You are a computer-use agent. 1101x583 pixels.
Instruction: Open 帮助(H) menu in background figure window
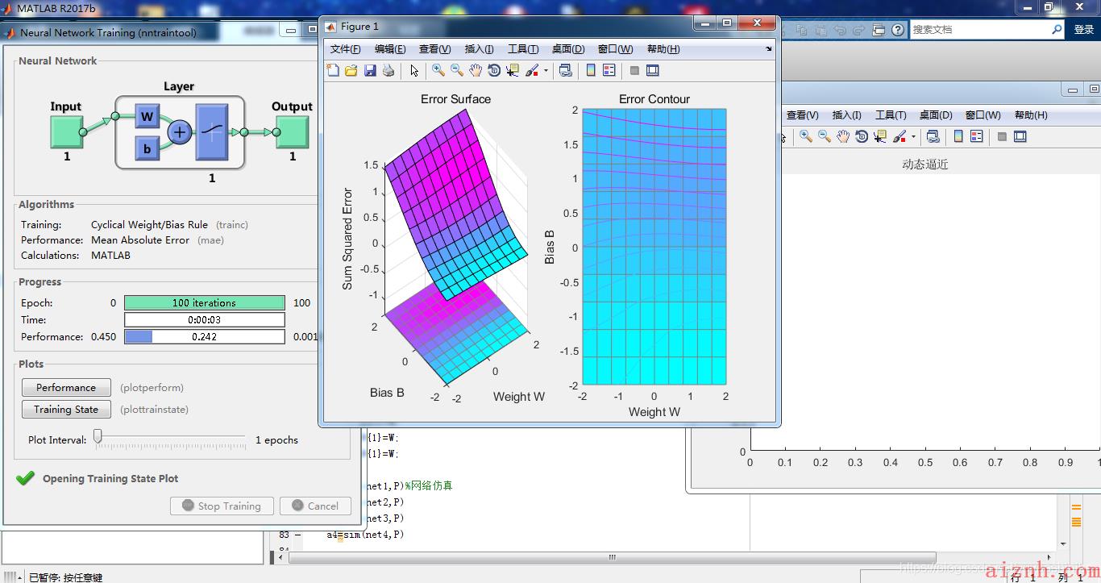click(1031, 115)
